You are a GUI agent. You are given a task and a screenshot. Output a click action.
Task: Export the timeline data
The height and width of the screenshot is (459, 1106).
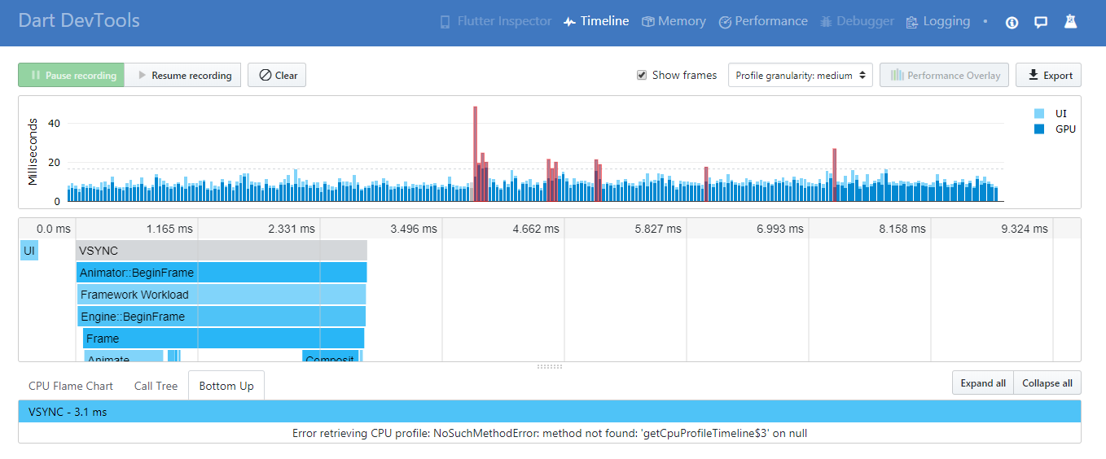click(x=1049, y=75)
